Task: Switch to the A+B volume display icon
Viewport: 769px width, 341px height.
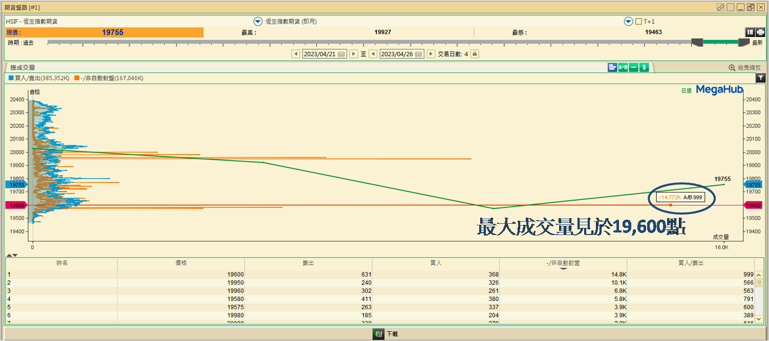Action: click(623, 68)
